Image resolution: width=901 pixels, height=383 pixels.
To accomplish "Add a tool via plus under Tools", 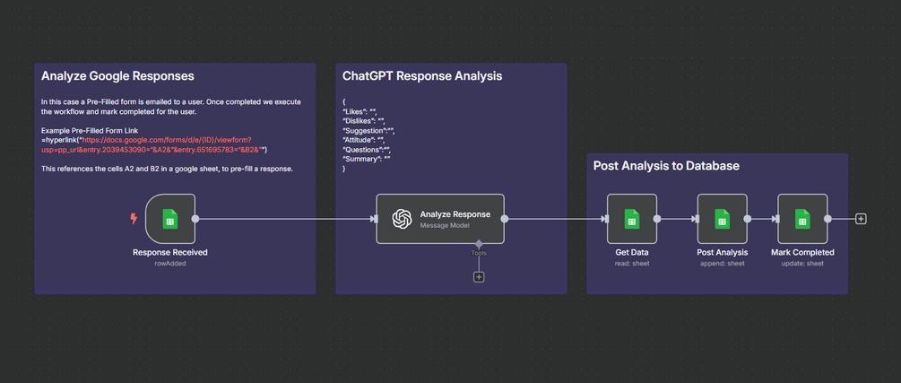I will (479, 277).
